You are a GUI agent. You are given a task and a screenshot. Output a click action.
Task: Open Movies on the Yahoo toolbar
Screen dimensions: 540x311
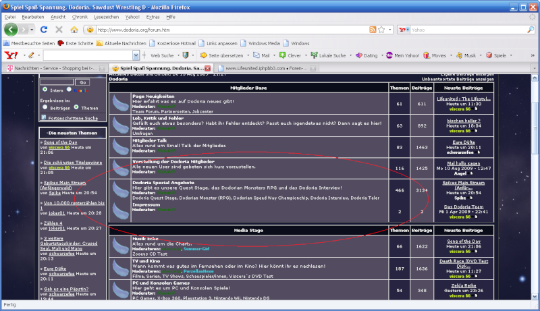(435, 55)
